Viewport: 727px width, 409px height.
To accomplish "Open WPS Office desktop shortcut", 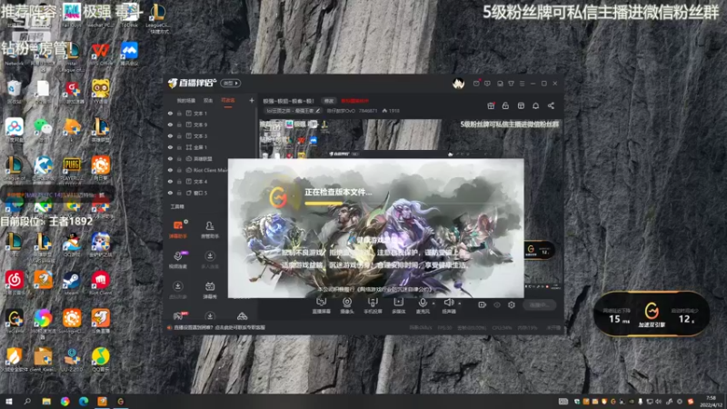I will [100, 53].
